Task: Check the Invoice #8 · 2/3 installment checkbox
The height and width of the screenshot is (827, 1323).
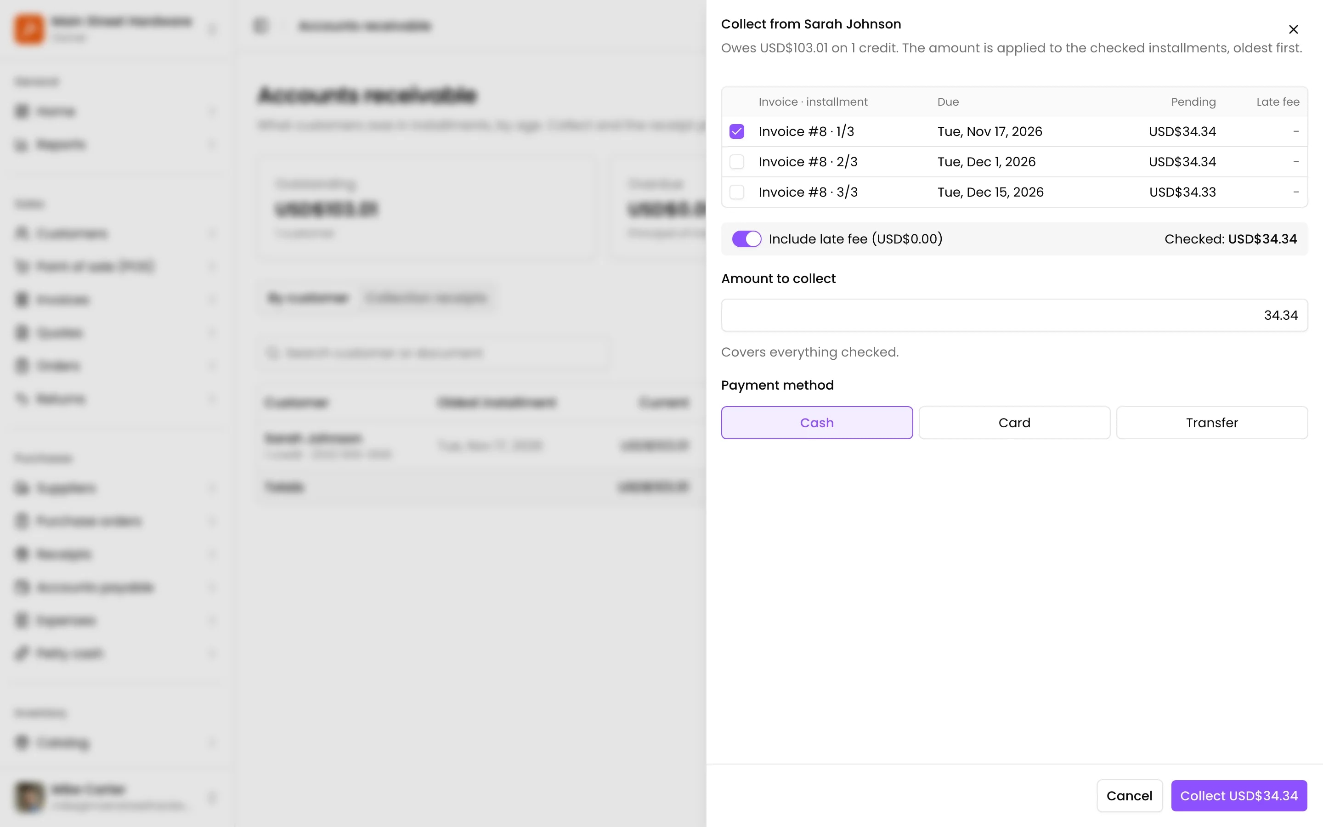Action: 736,162
